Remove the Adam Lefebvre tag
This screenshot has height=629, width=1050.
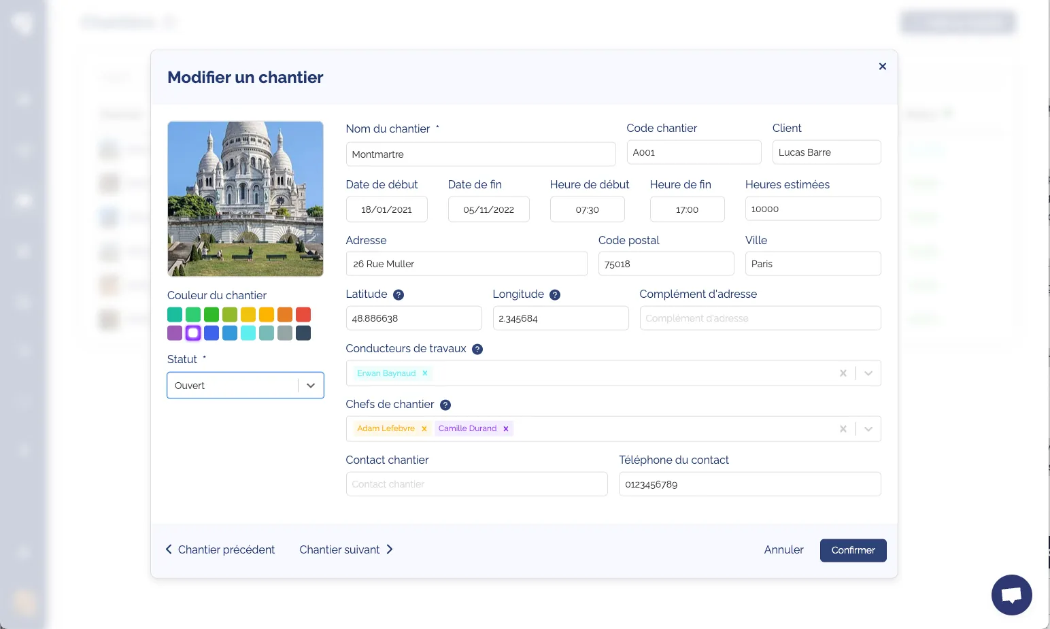424,428
